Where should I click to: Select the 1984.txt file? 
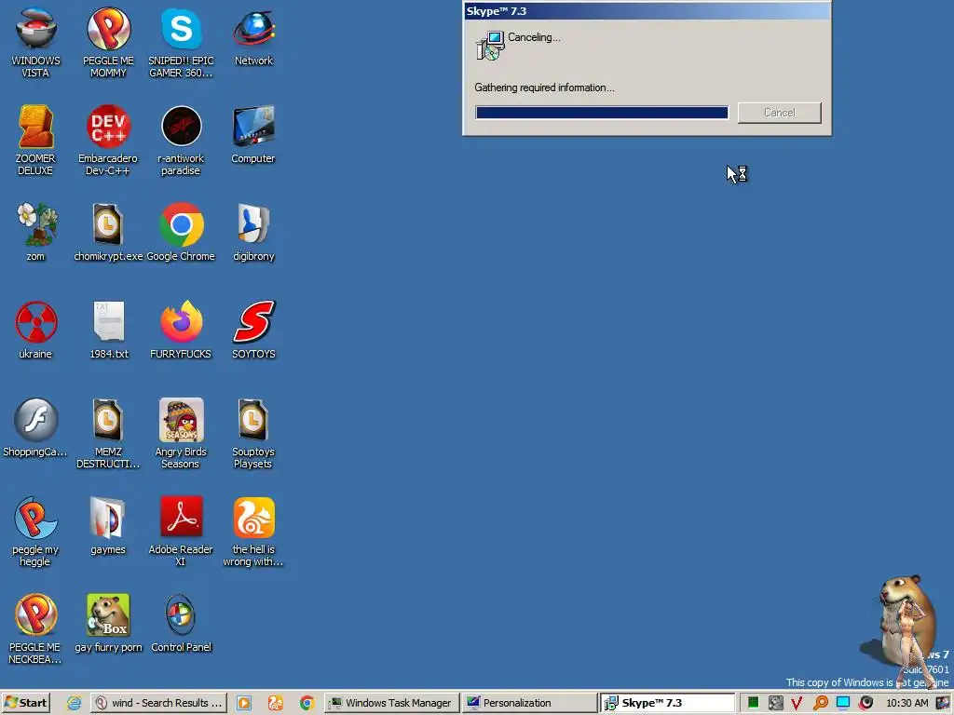[x=109, y=331]
